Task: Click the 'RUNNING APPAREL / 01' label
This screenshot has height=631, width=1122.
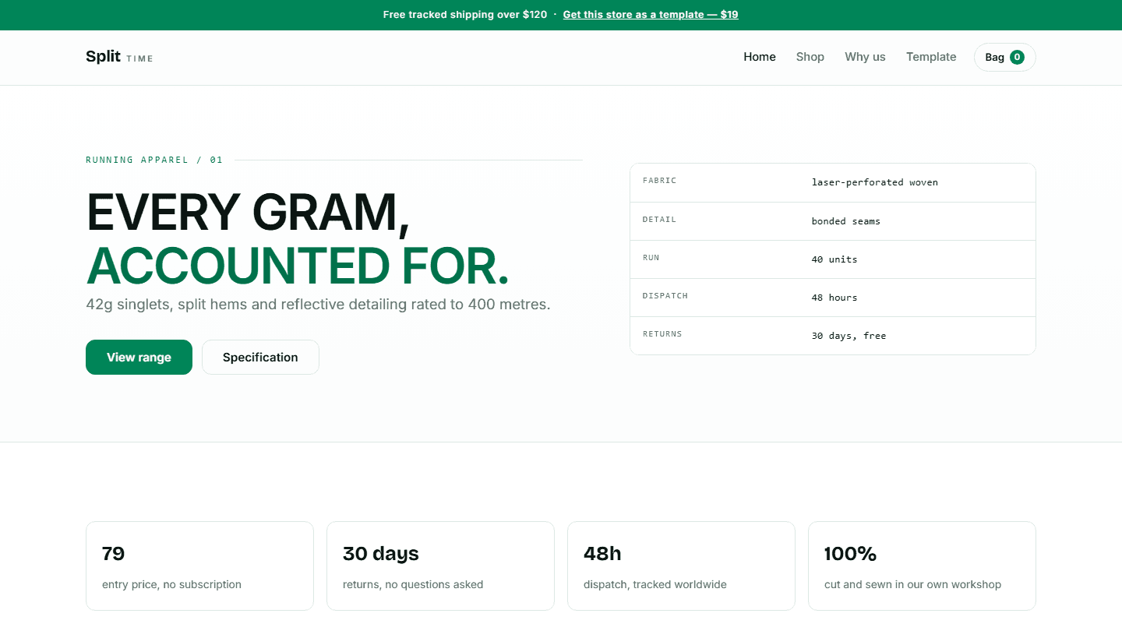Action: tap(154, 160)
